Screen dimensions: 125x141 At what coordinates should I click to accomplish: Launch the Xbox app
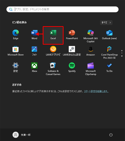[34, 67]
